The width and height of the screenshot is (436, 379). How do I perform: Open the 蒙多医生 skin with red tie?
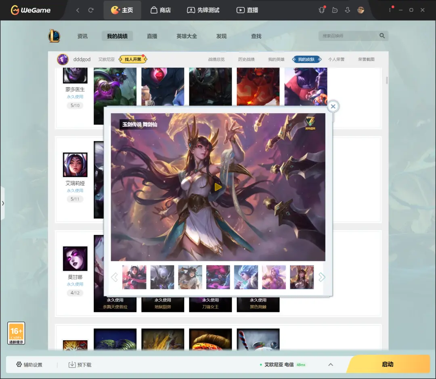(163, 86)
